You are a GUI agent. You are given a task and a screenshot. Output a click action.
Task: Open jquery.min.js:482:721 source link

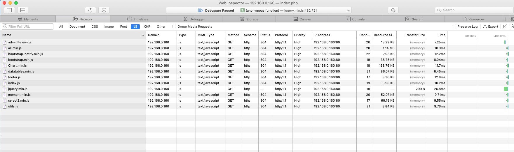pyautogui.click(x=300, y=10)
